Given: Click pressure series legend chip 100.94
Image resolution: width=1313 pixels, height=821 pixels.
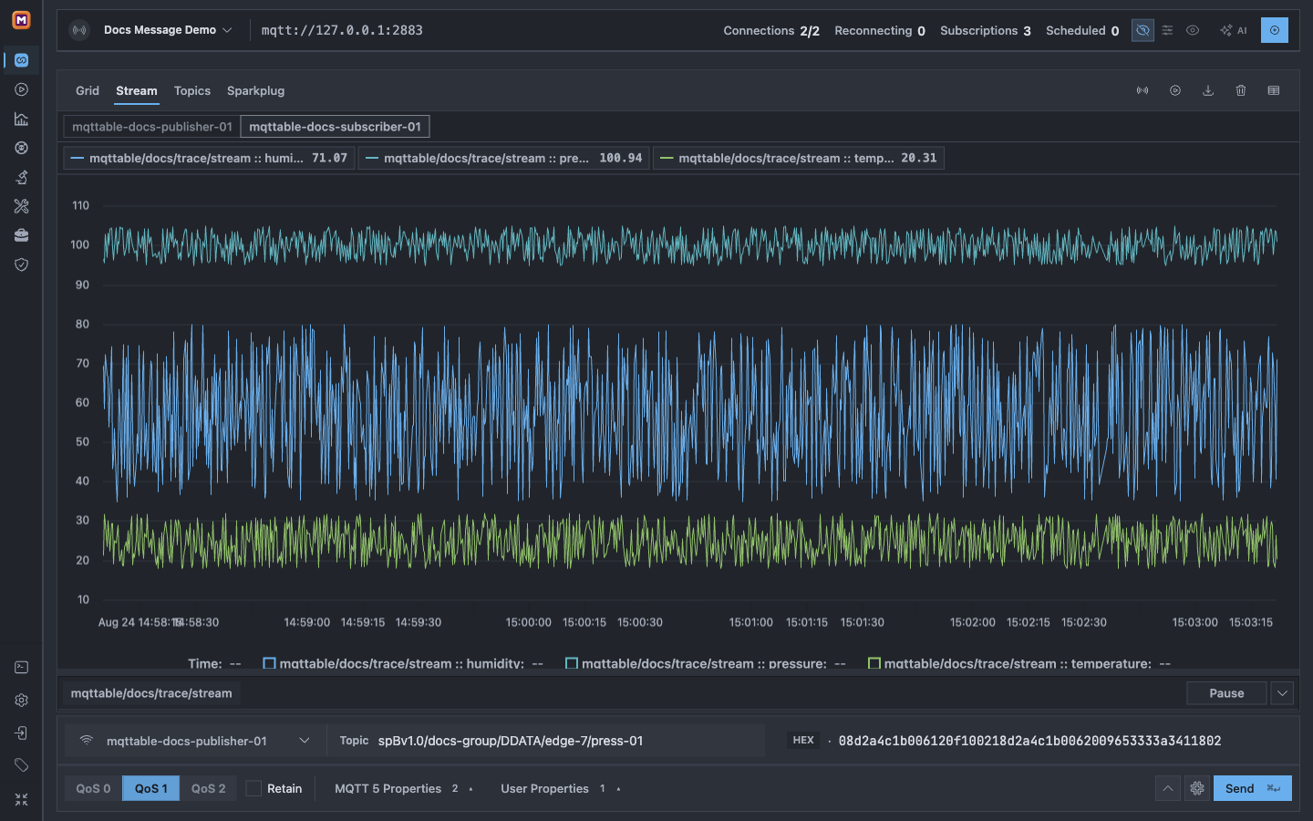Looking at the screenshot, I should (x=503, y=158).
